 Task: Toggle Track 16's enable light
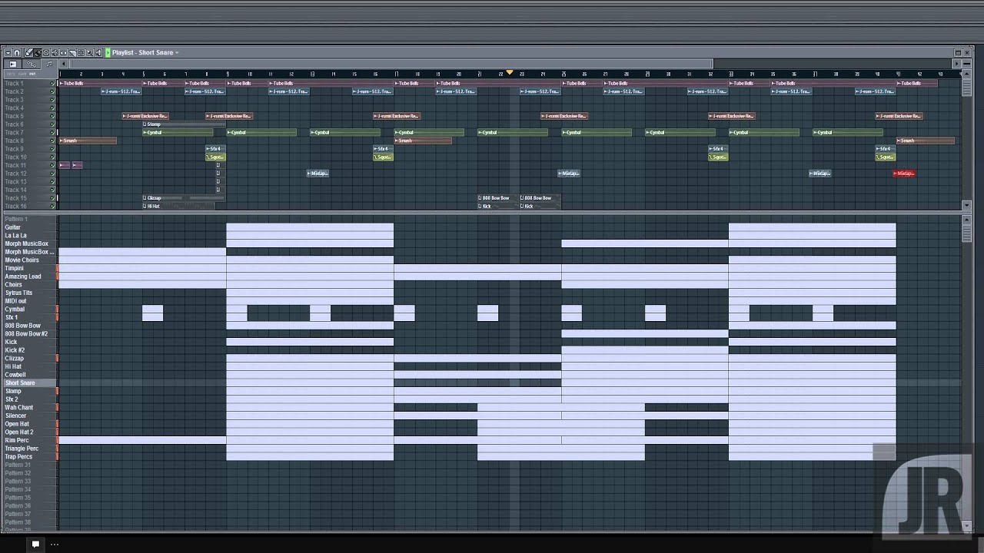pos(52,205)
